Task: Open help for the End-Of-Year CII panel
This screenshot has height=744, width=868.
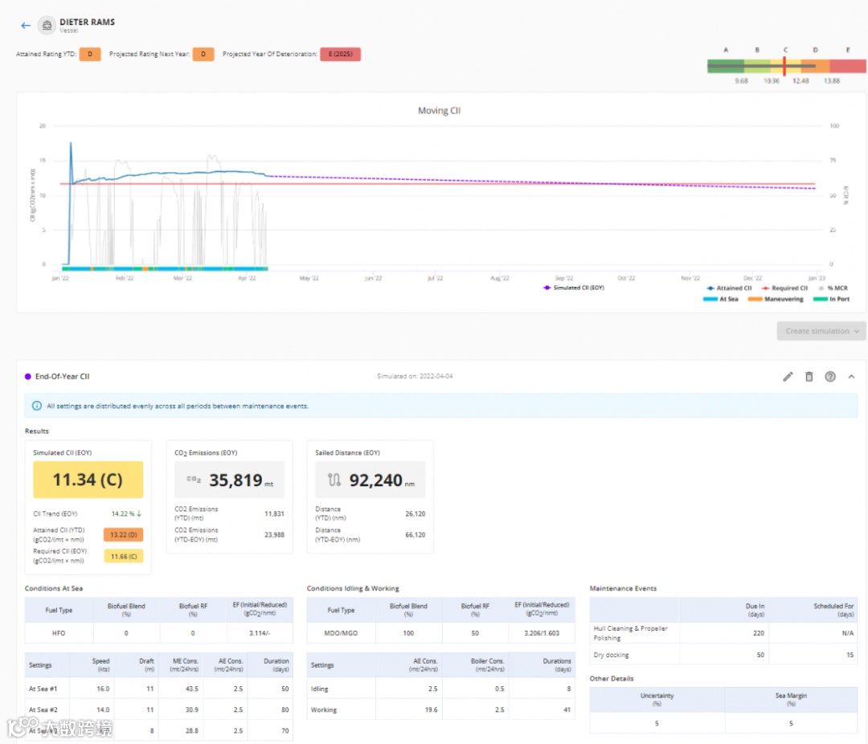Action: click(x=829, y=377)
